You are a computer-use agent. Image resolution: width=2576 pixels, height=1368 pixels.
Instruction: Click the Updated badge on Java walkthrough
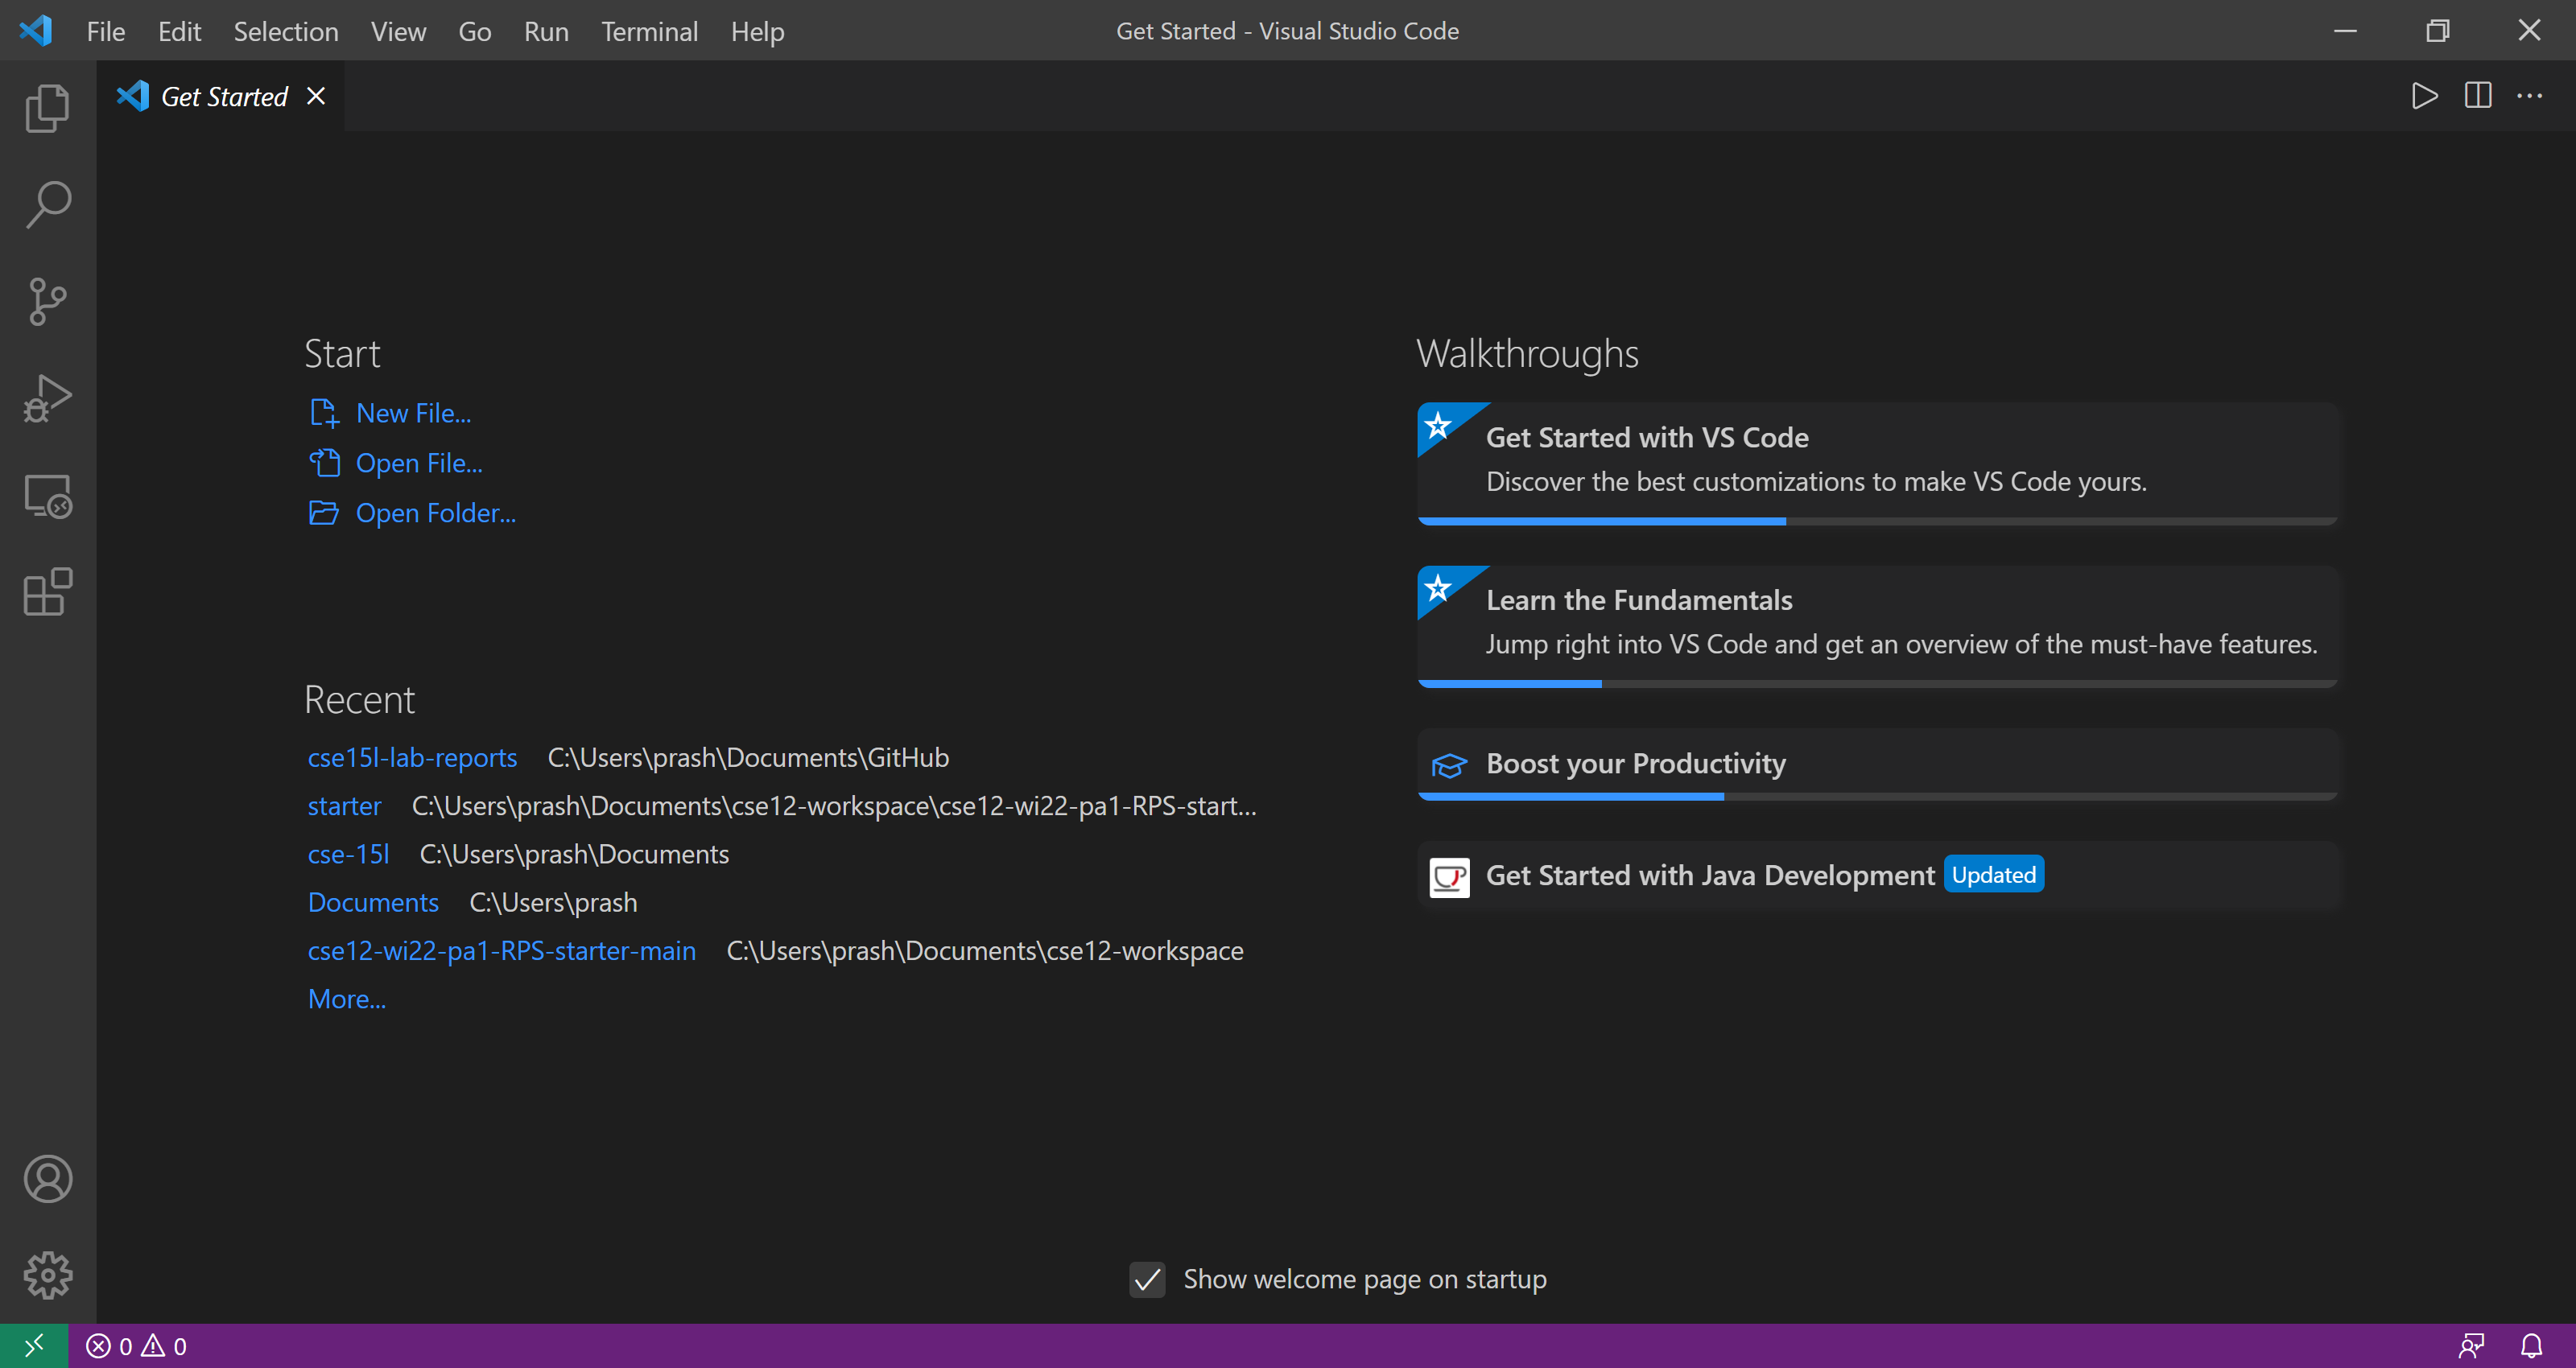[x=1993, y=875]
